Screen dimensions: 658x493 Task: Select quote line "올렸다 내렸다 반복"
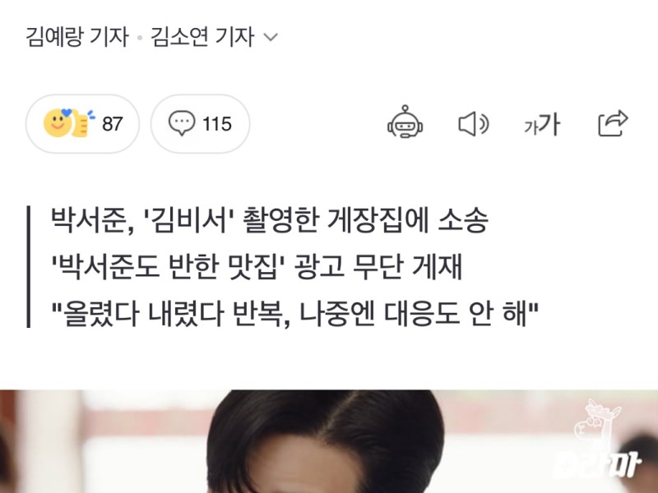tap(294, 314)
